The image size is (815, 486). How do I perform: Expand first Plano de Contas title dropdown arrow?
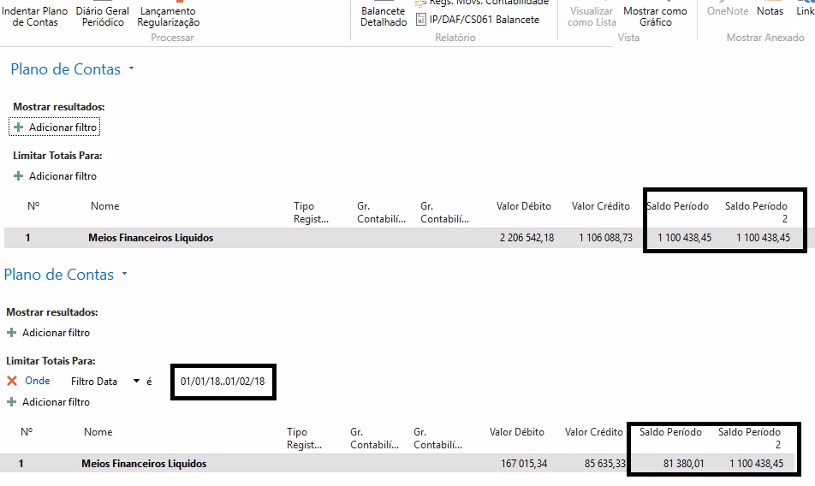tap(132, 68)
